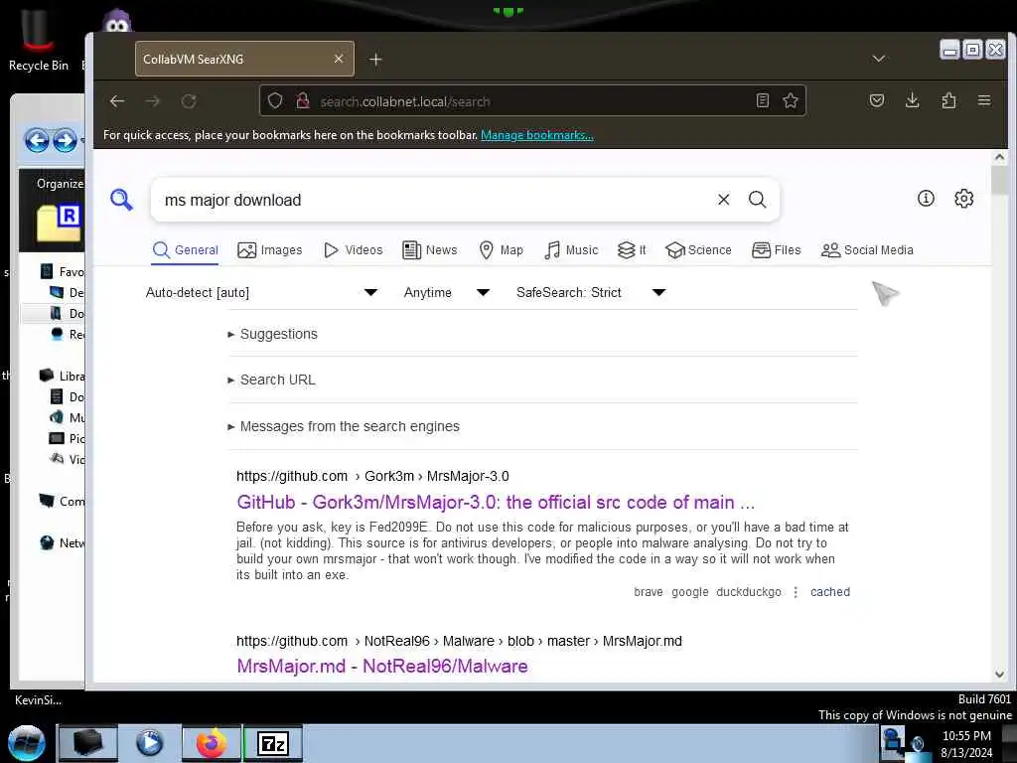Open Firefox from the taskbar
This screenshot has height=763, width=1017.
212,743
